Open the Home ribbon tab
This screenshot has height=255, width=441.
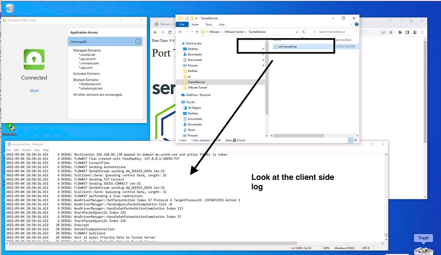(195, 24)
